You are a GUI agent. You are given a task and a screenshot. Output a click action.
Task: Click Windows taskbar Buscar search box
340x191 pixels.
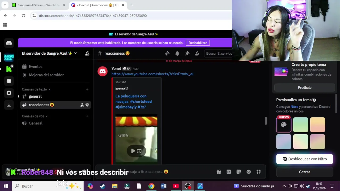click(48, 186)
